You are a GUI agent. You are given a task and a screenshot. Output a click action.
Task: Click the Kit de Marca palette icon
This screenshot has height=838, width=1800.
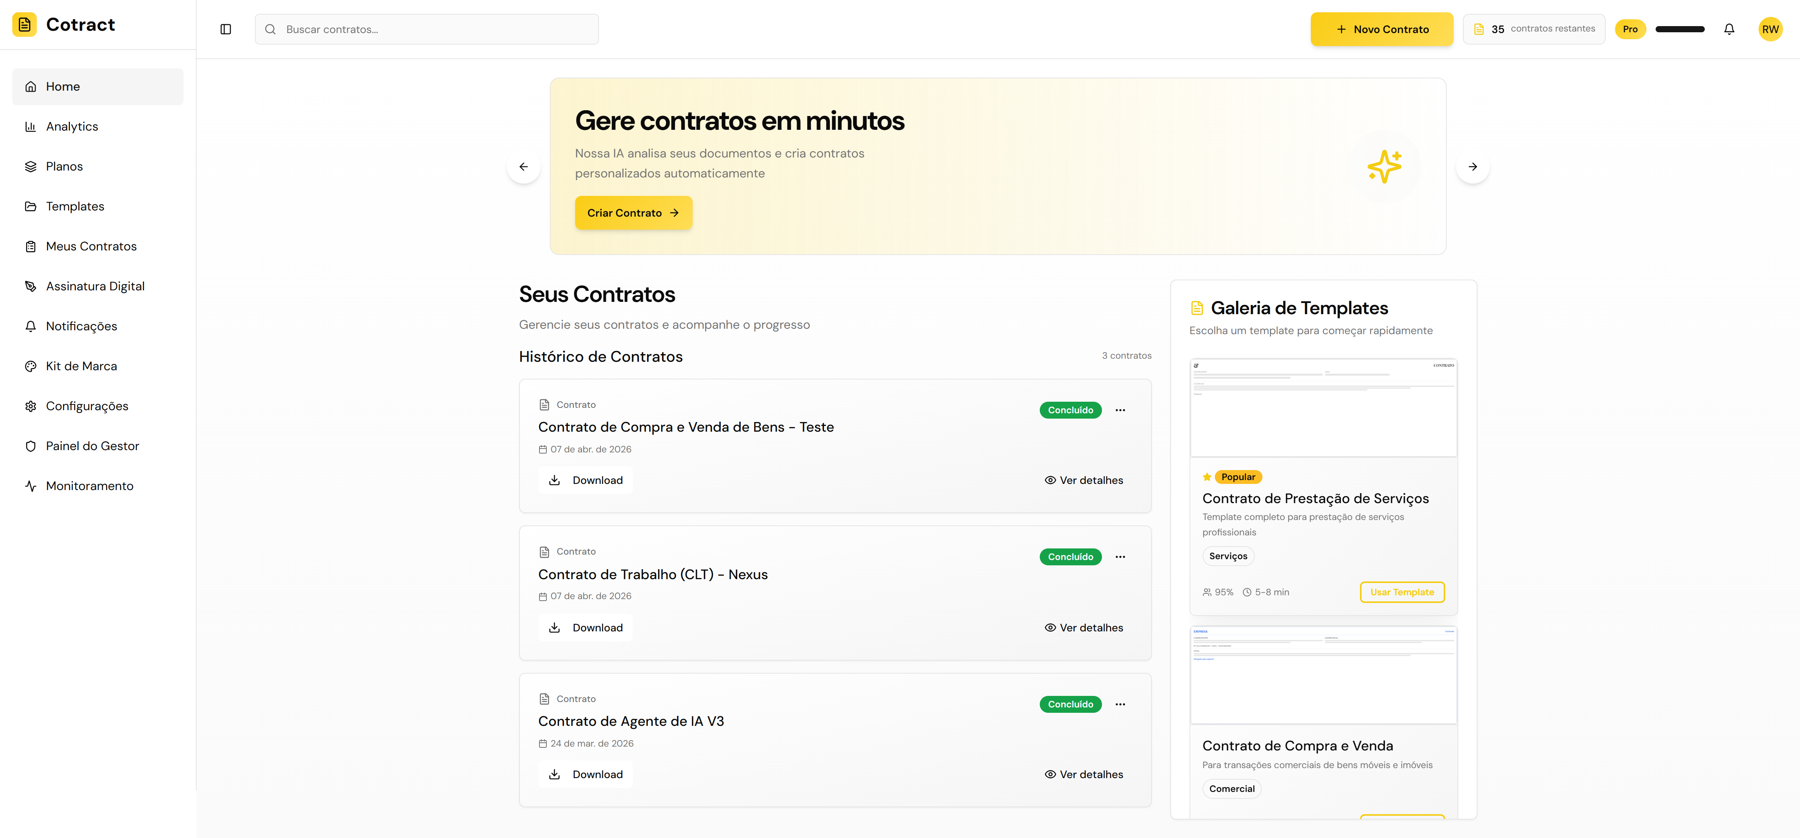coord(31,366)
